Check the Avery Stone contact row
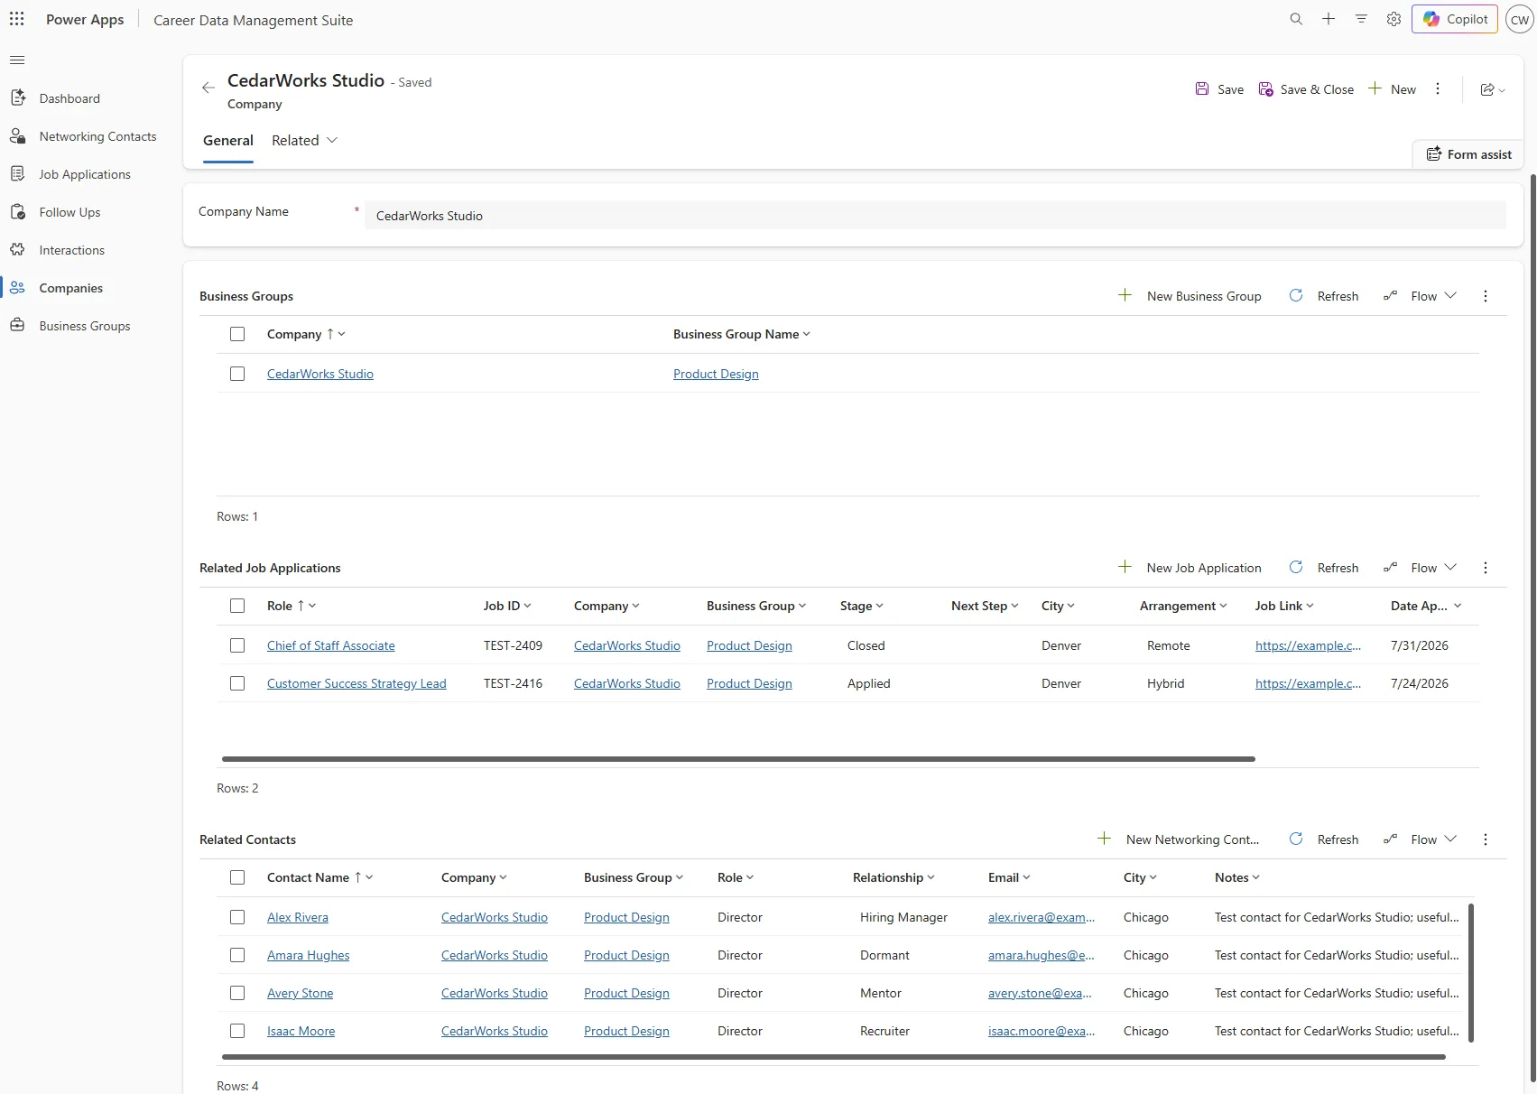This screenshot has width=1537, height=1094. point(237,993)
